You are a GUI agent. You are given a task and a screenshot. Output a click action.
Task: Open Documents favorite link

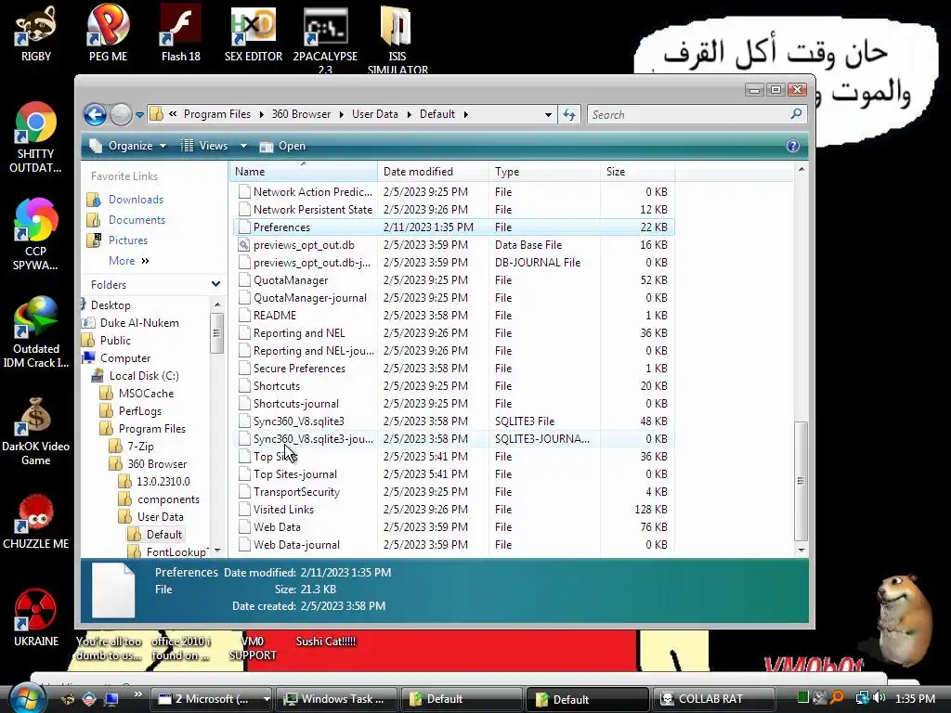click(x=137, y=220)
